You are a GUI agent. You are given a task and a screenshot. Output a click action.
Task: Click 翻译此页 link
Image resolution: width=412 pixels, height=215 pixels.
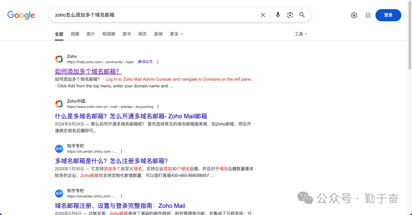point(145,62)
